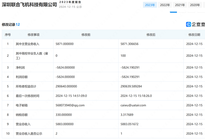205x139 pixels.
Task: Select the value 5871.306656
Action: point(129,44)
